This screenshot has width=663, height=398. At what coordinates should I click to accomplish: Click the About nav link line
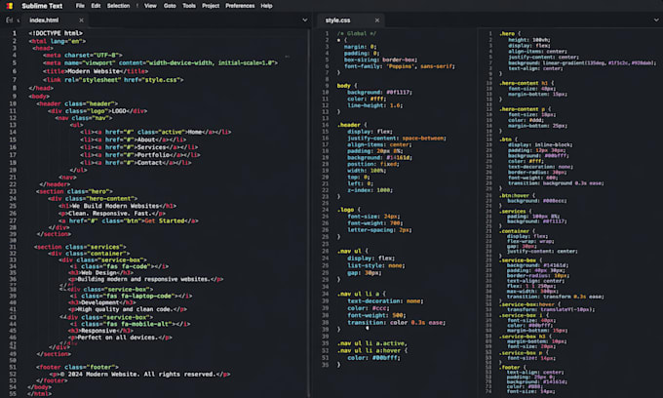134,139
